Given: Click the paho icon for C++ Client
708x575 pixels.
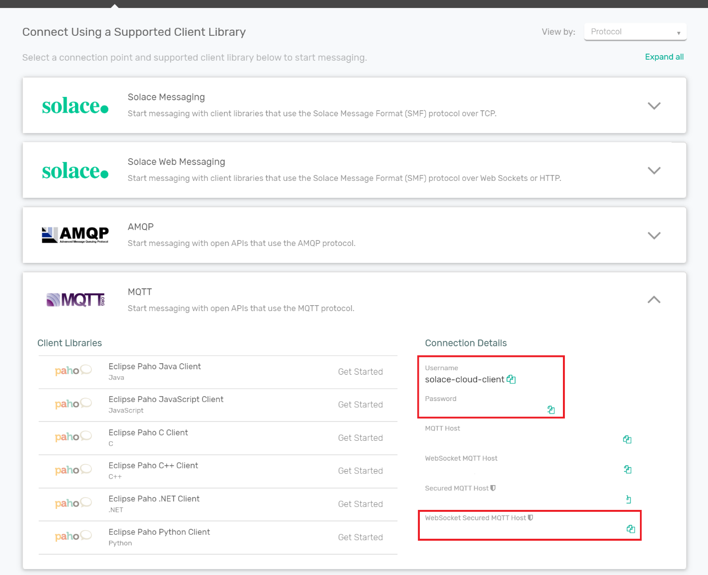Looking at the screenshot, I should coord(73,470).
